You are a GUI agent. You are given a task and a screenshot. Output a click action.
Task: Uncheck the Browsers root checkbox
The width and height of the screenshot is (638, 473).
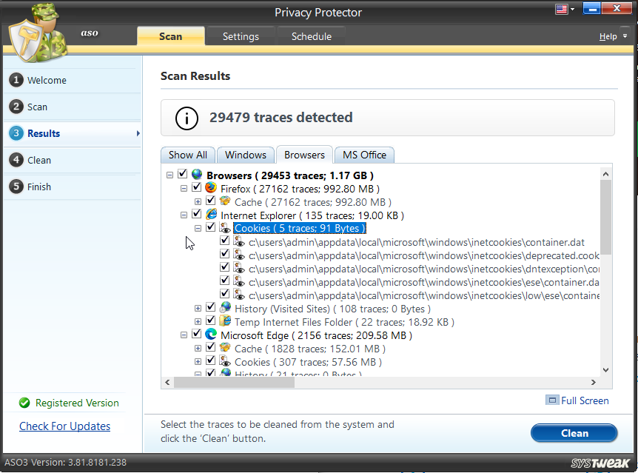coord(181,175)
